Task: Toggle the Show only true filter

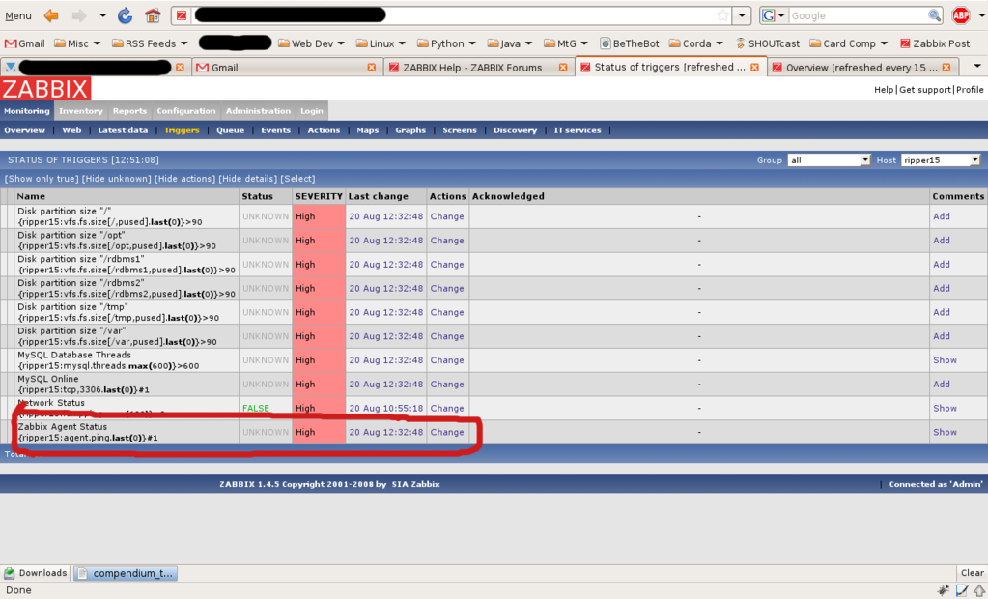Action: click(42, 179)
